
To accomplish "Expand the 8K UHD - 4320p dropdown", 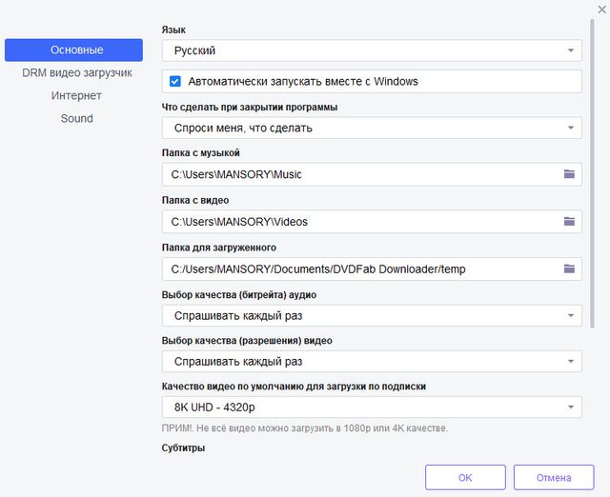I will point(371,408).
